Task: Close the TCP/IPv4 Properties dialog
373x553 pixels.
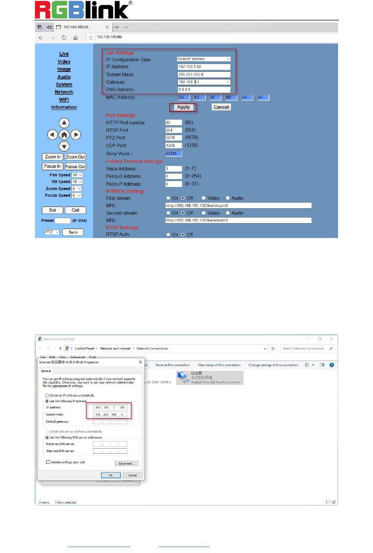Action: (140, 362)
